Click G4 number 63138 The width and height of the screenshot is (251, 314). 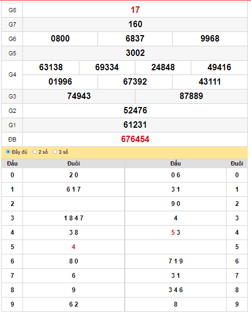point(51,68)
